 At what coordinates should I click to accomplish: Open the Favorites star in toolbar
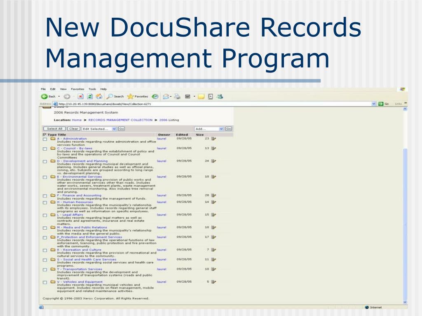pyautogui.click(x=138, y=96)
